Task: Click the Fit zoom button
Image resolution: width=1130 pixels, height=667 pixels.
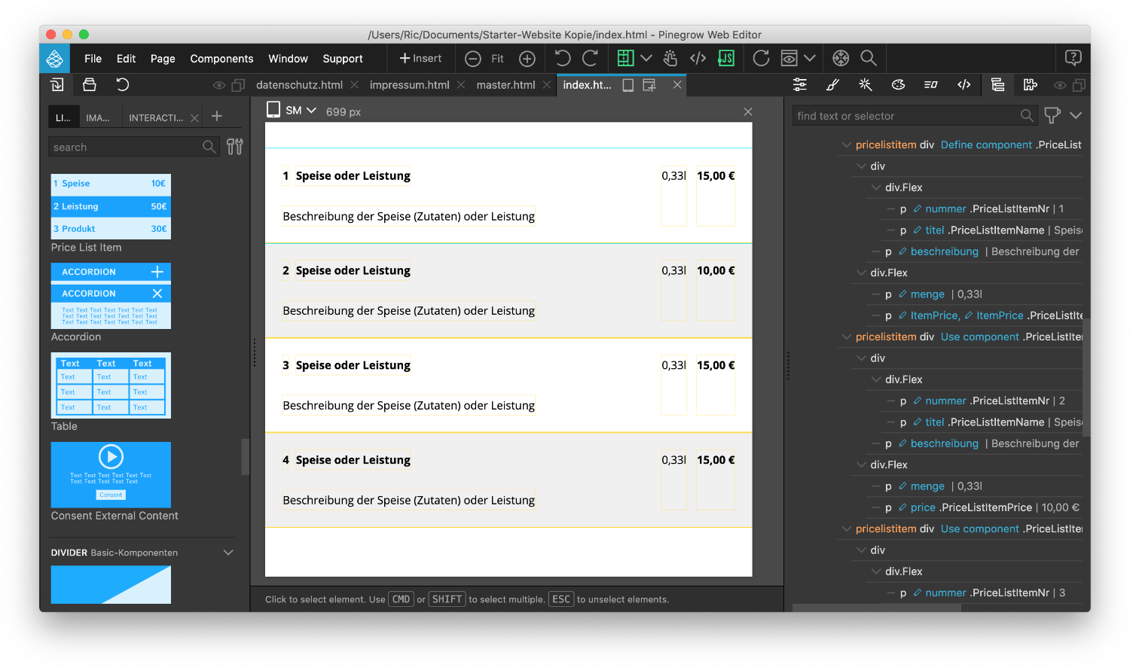Action: coord(497,59)
